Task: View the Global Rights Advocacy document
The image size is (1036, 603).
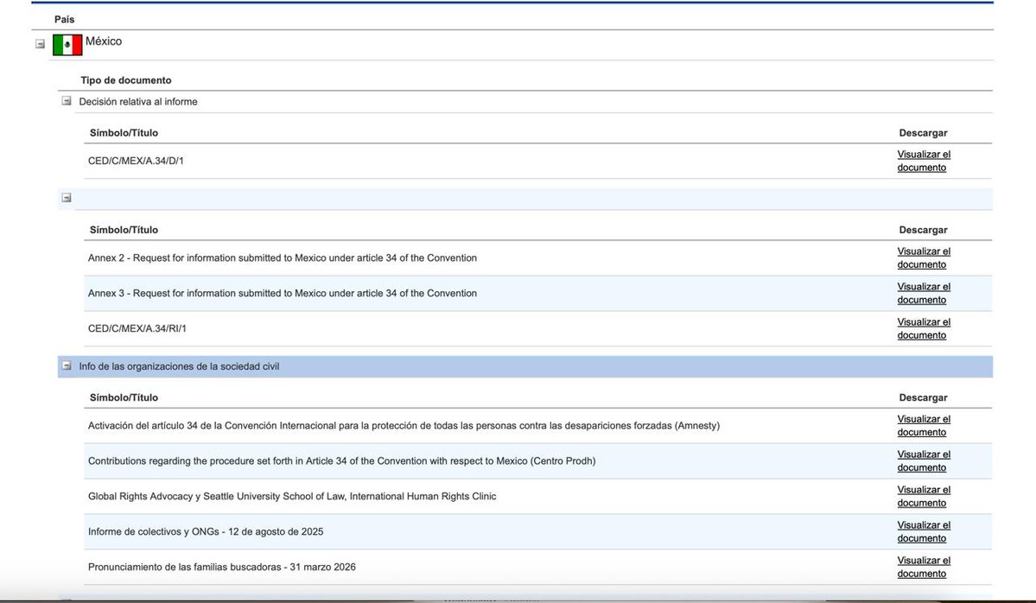Action: tap(924, 497)
